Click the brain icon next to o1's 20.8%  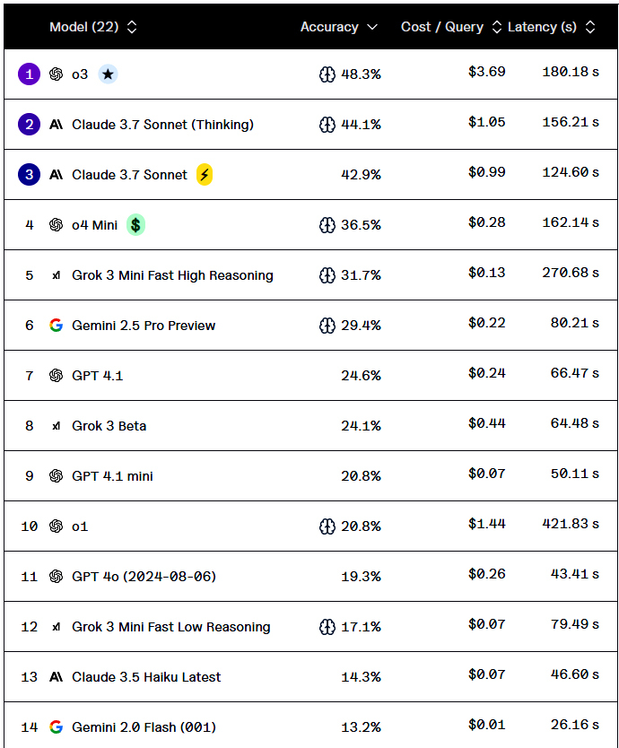coord(327,526)
